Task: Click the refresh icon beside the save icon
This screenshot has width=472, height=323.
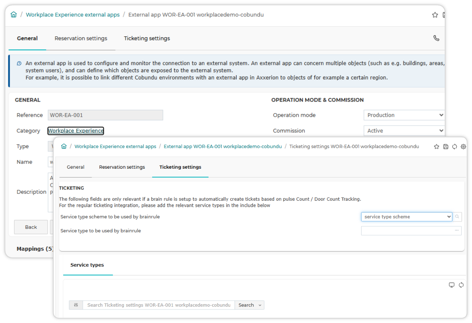Action: (454, 147)
